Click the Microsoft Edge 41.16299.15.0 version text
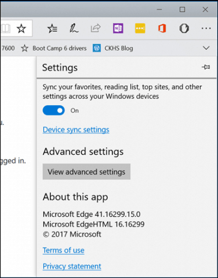This screenshot has height=278, width=218. [x=92, y=214]
